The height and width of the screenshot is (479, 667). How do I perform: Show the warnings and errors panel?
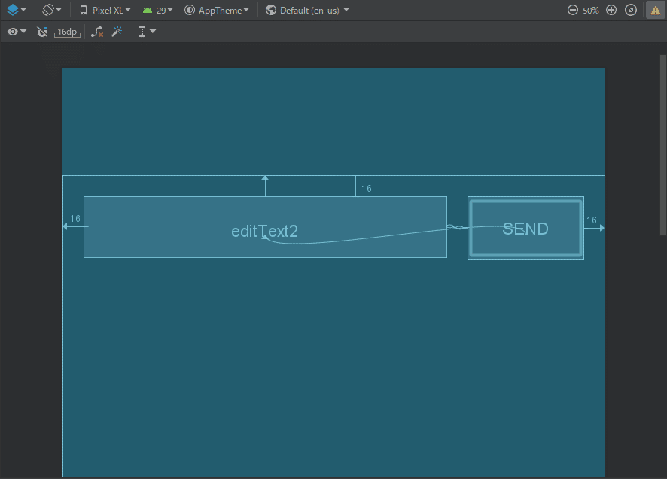(656, 11)
